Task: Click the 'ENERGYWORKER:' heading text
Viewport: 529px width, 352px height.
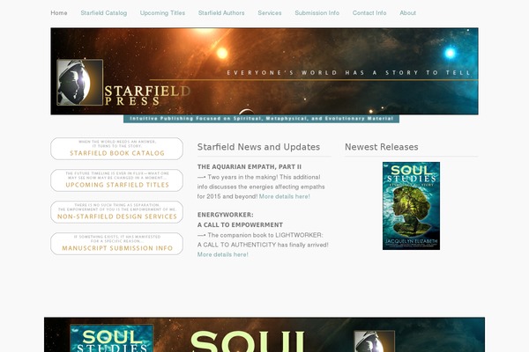Action: click(226, 215)
